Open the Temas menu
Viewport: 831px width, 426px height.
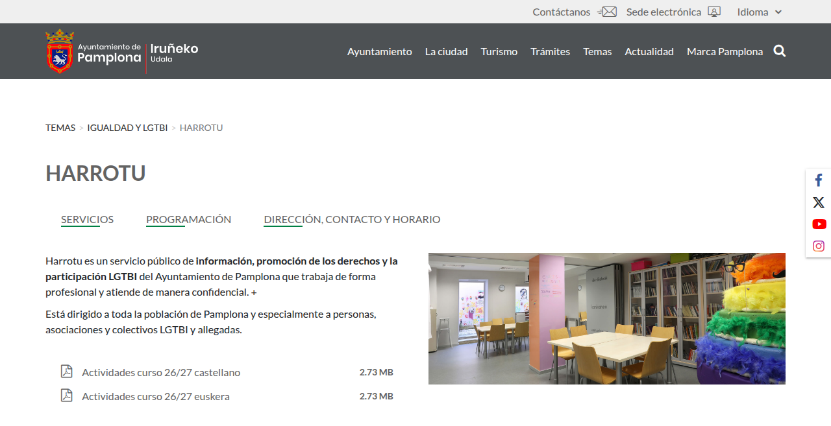tap(597, 51)
